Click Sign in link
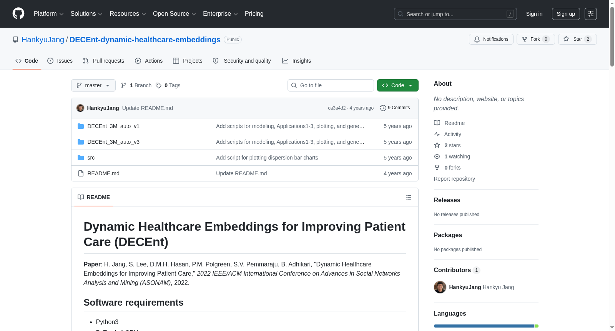 (x=534, y=14)
